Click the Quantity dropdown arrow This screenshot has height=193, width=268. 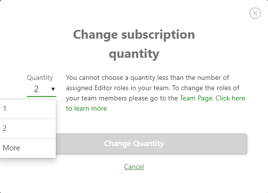[53, 89]
